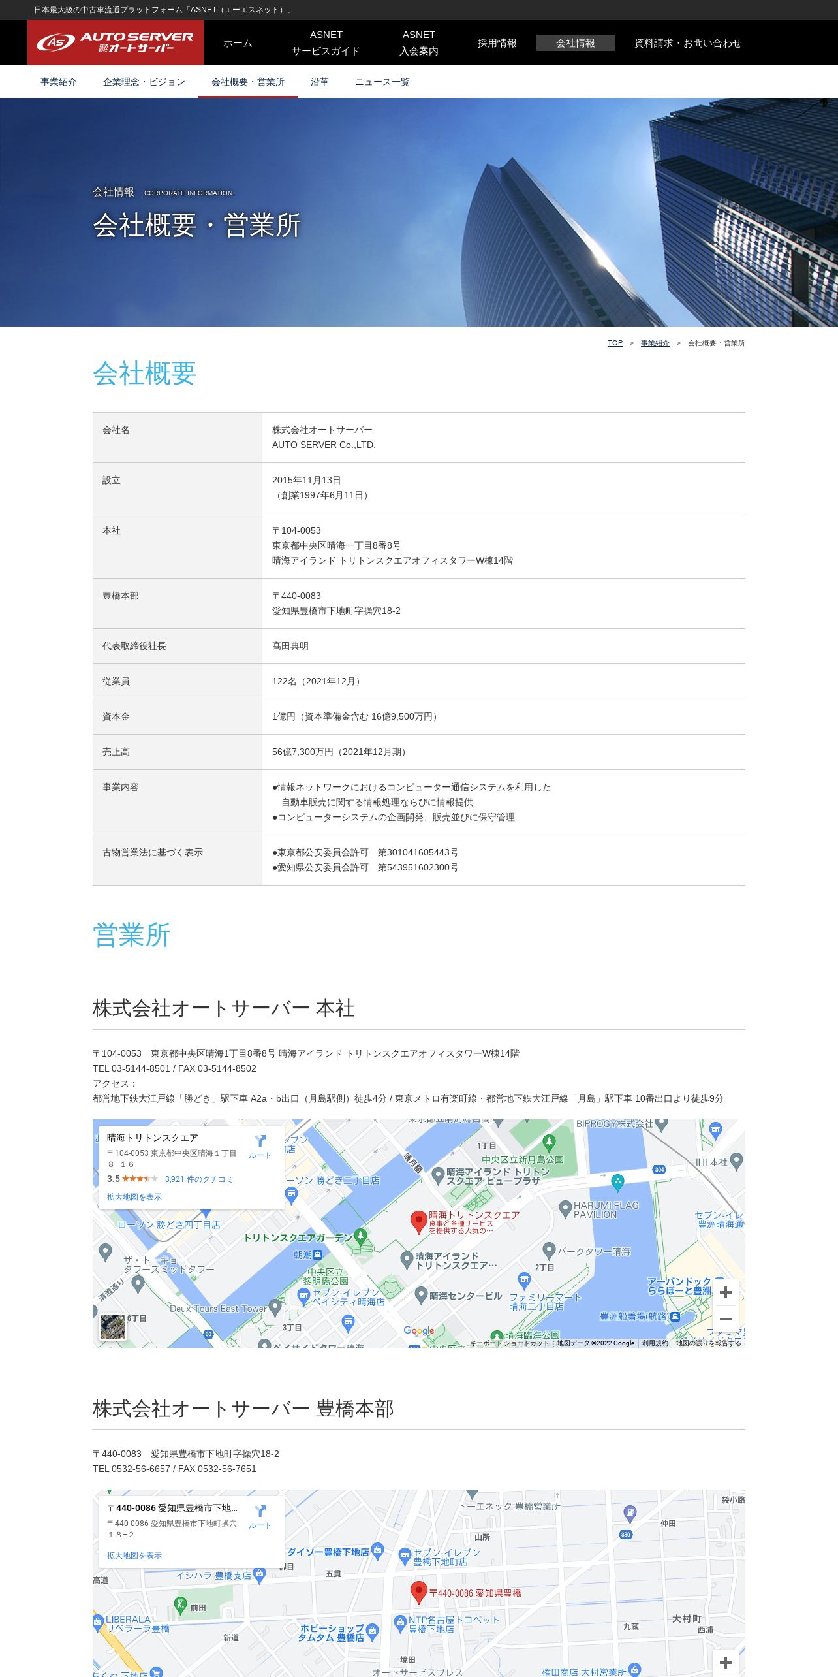The width and height of the screenshot is (838, 1677).
Task: Open the 沿革 sub-tab
Action: [320, 82]
